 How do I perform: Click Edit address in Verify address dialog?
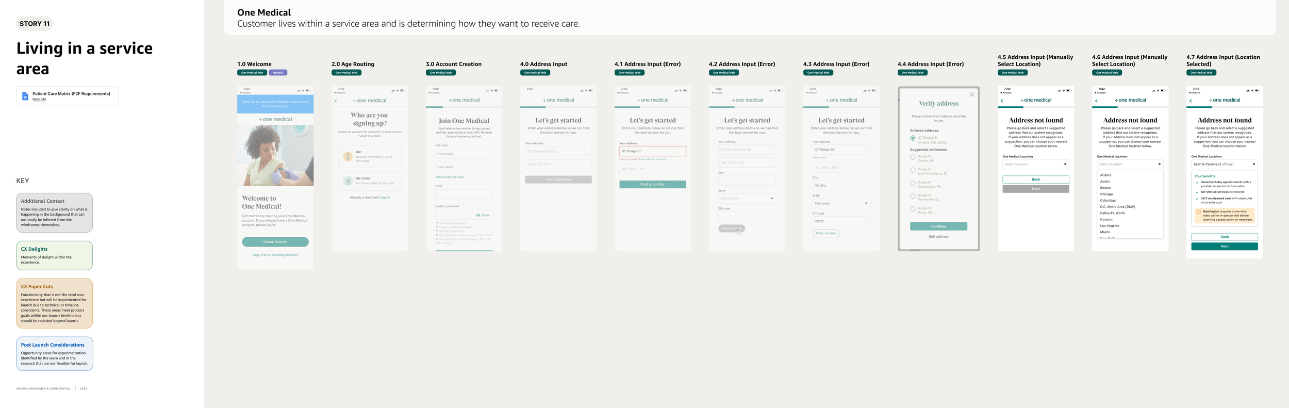click(x=938, y=237)
